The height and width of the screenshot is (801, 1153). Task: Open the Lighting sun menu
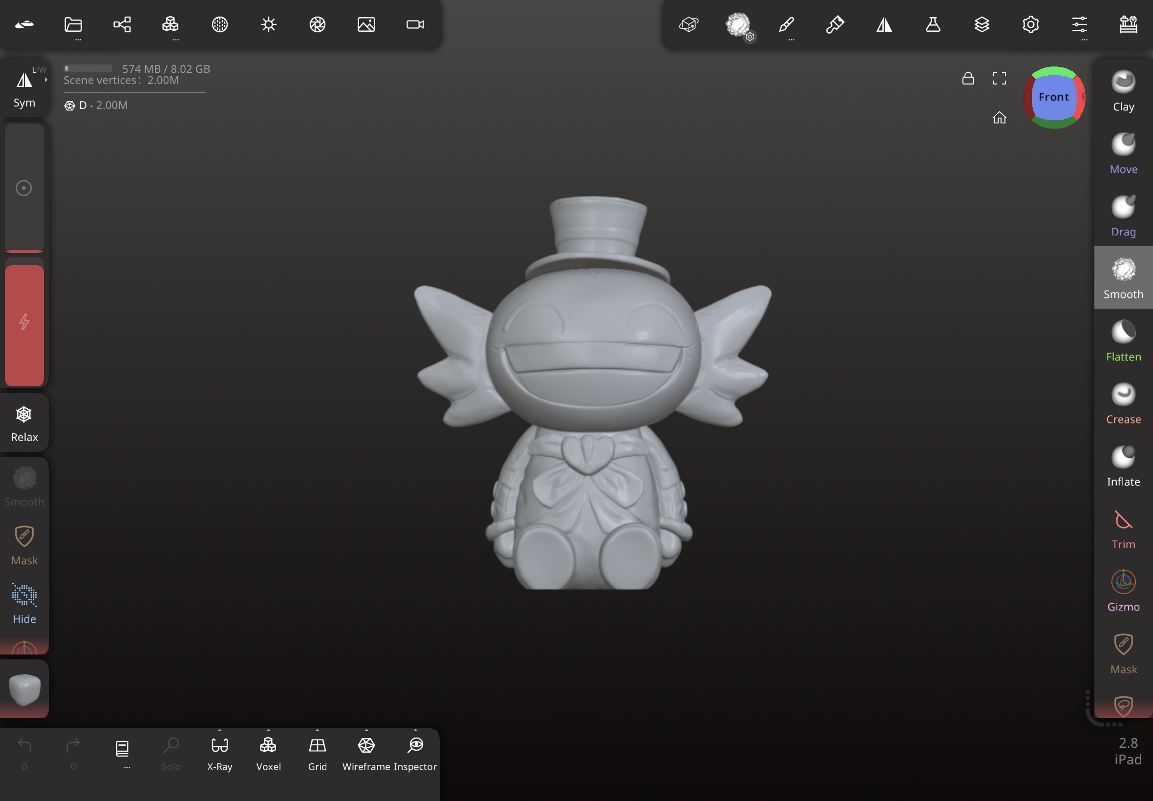tap(269, 24)
